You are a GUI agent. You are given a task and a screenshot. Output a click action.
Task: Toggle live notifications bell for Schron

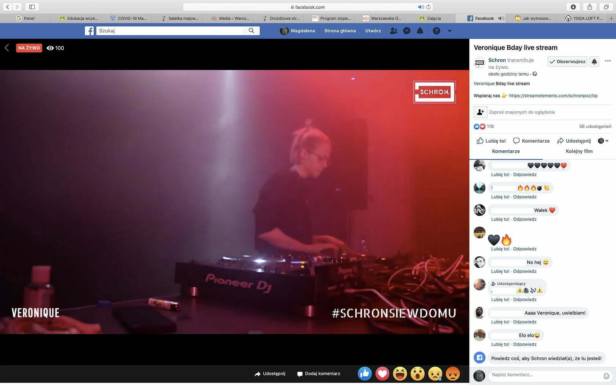click(594, 62)
